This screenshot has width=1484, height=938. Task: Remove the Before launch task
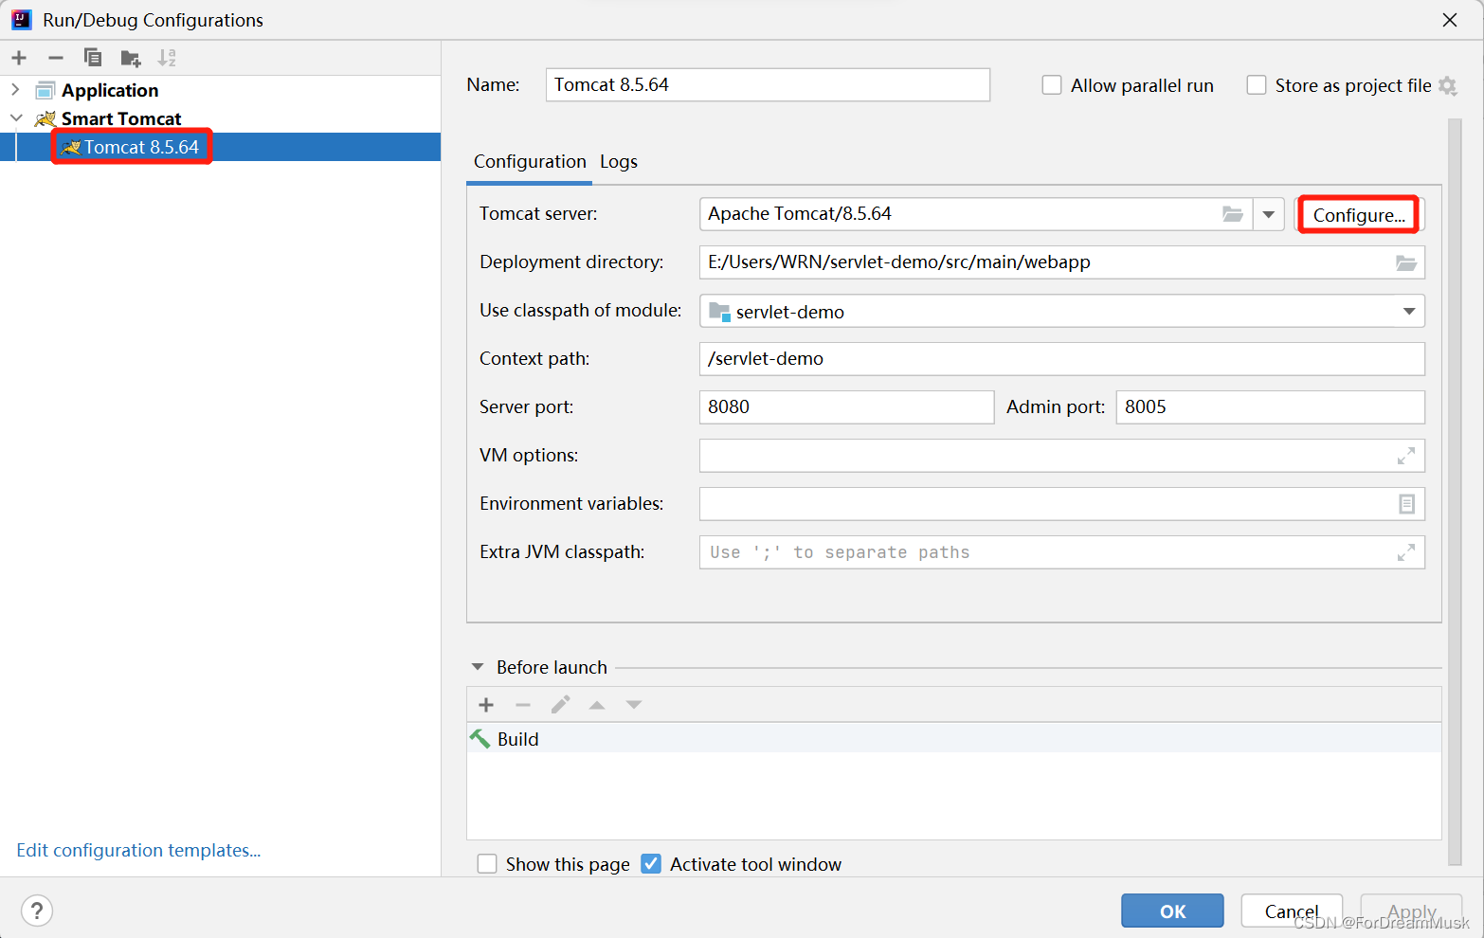[x=523, y=705]
